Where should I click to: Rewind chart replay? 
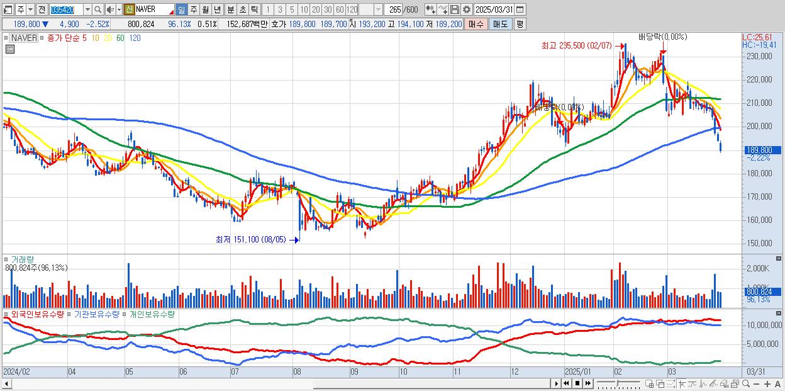pyautogui.click(x=566, y=383)
